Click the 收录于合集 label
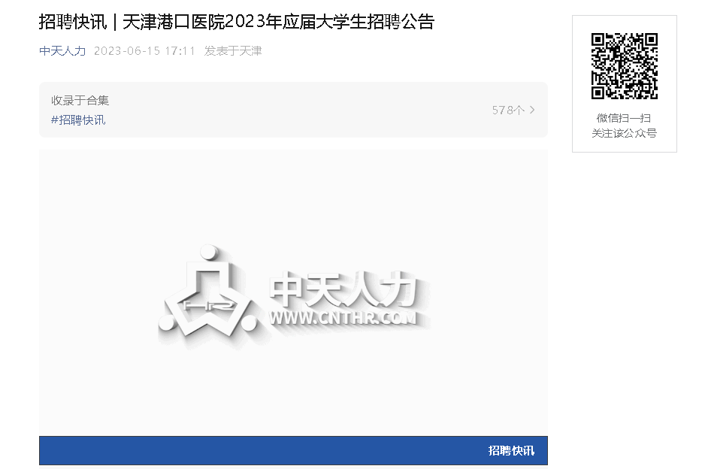 pyautogui.click(x=80, y=100)
